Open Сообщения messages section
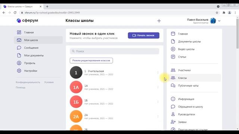The width and height of the screenshot is (239, 134). (x=28, y=48)
